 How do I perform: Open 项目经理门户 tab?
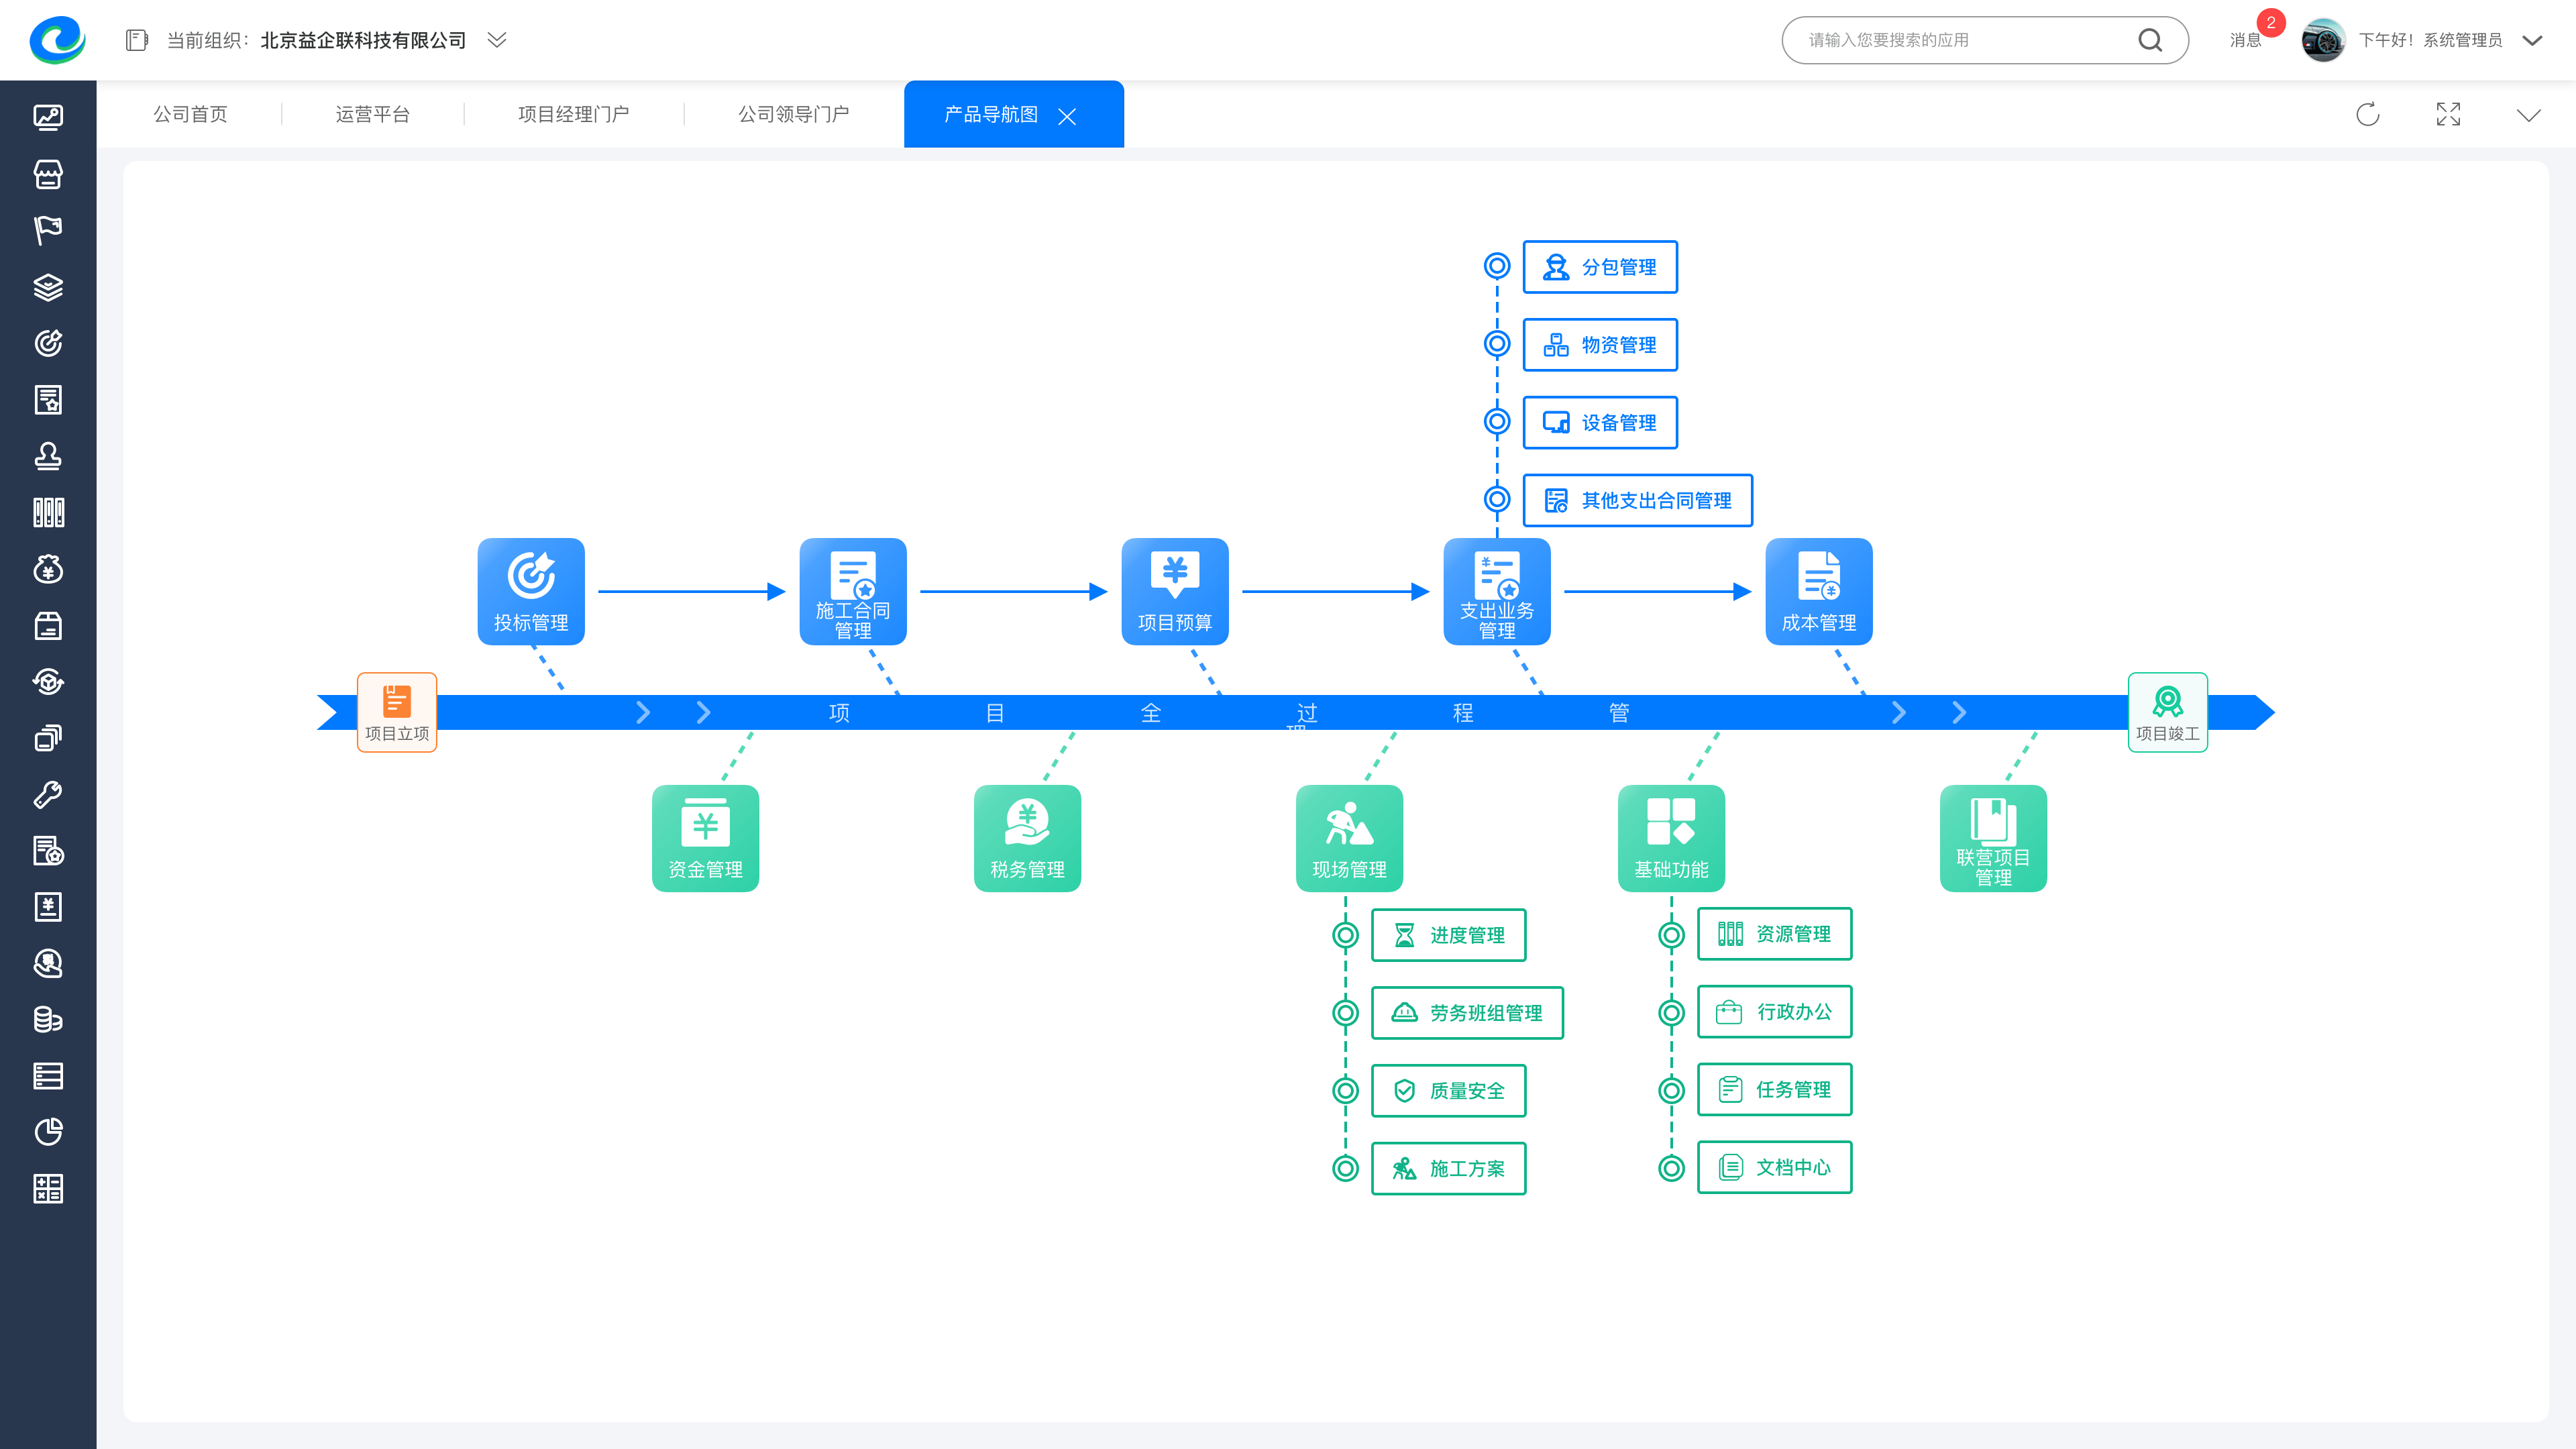tap(574, 113)
